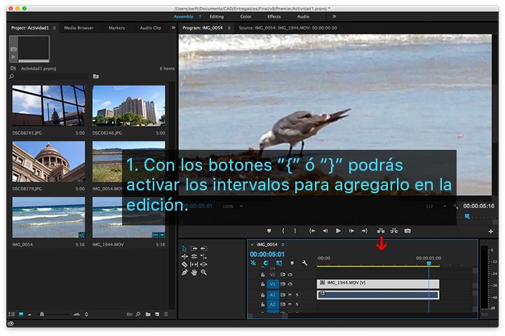
Task: Open the Project: Actividad1 panel menu
Action: click(x=55, y=28)
